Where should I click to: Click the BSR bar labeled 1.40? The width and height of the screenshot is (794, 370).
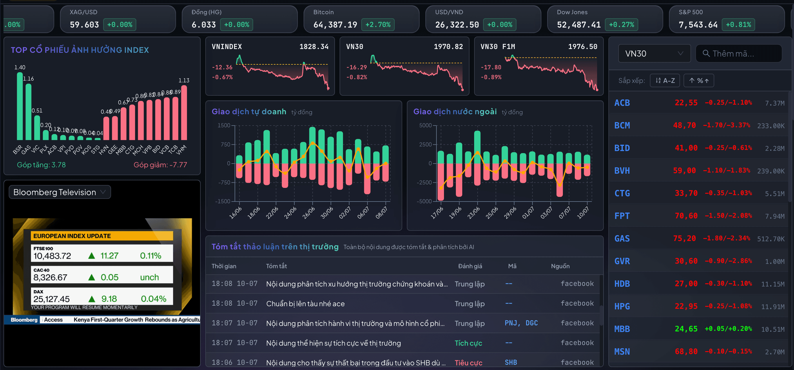click(20, 106)
